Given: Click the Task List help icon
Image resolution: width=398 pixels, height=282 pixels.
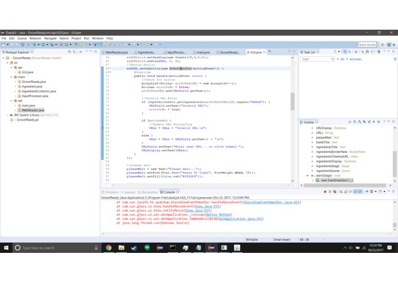Looking at the screenshot, I should (x=395, y=59).
